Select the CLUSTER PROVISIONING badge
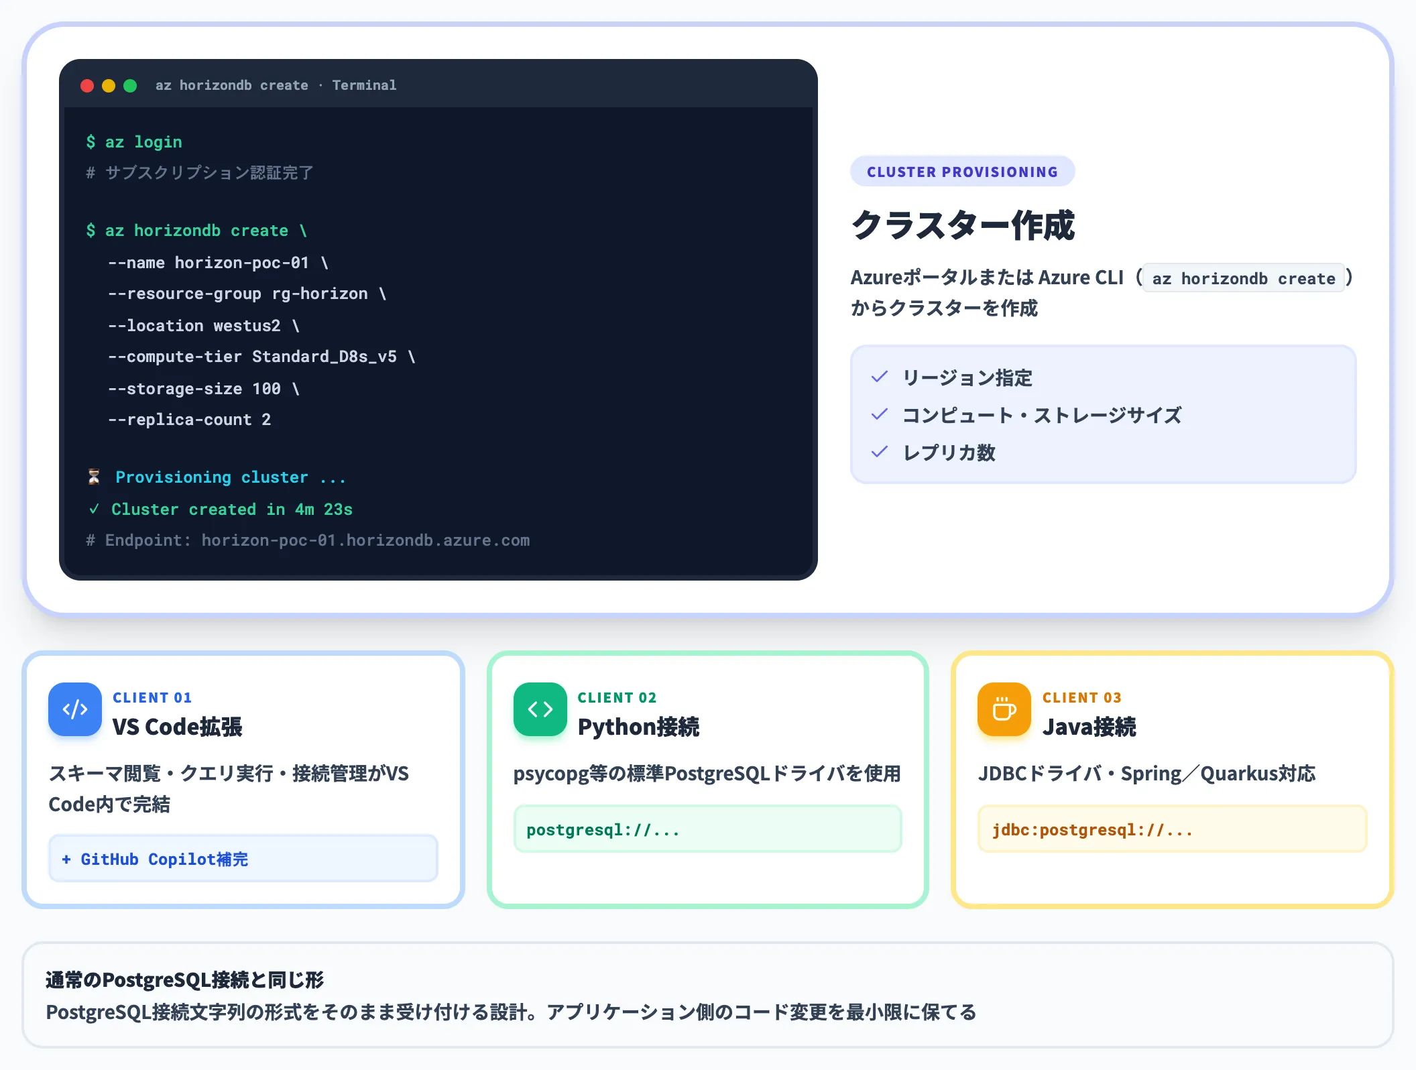This screenshot has width=1416, height=1070. pyautogui.click(x=962, y=172)
